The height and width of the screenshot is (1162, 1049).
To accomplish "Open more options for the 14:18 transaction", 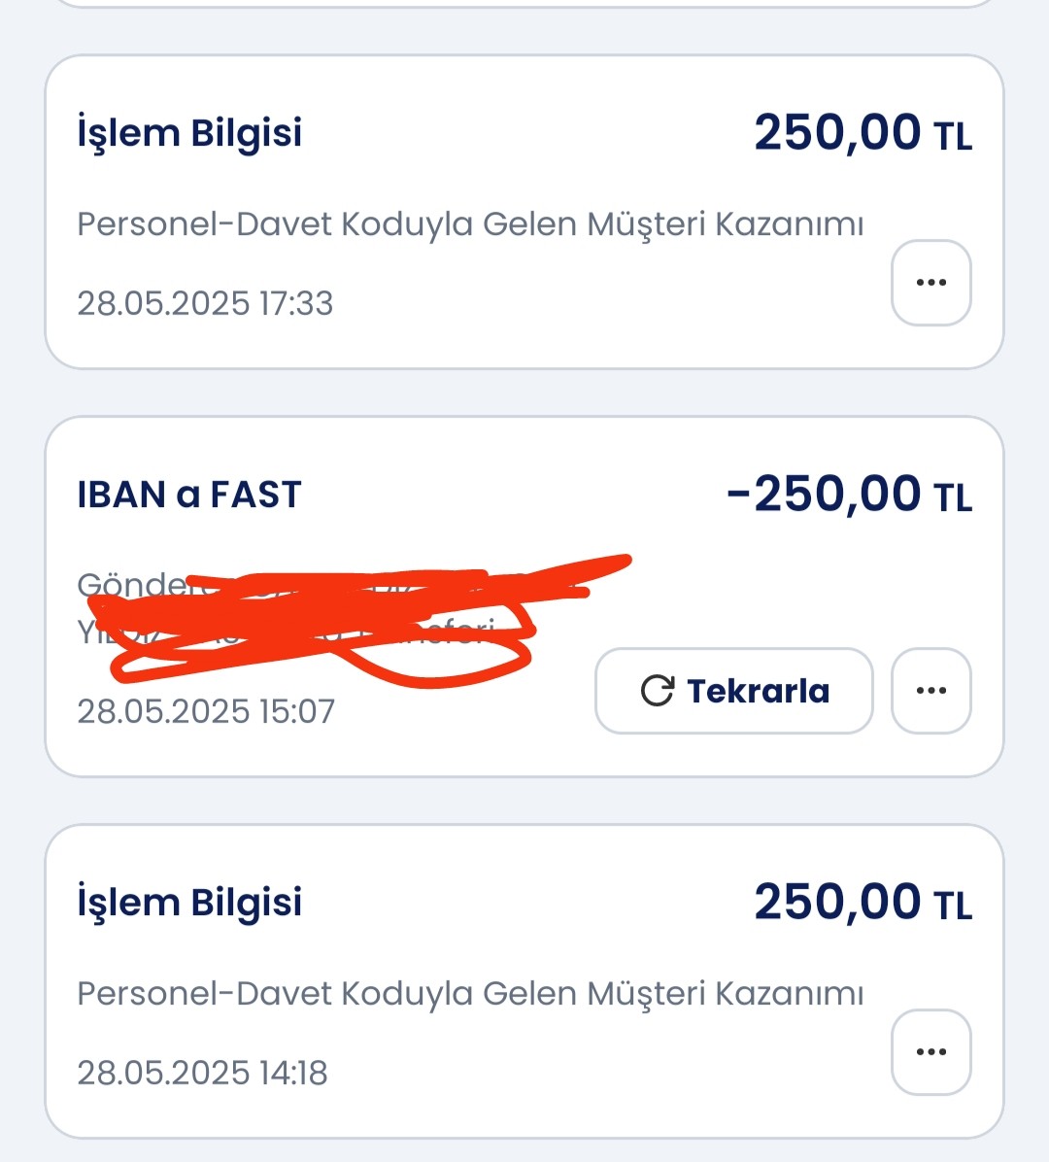I will pyautogui.click(x=931, y=1051).
